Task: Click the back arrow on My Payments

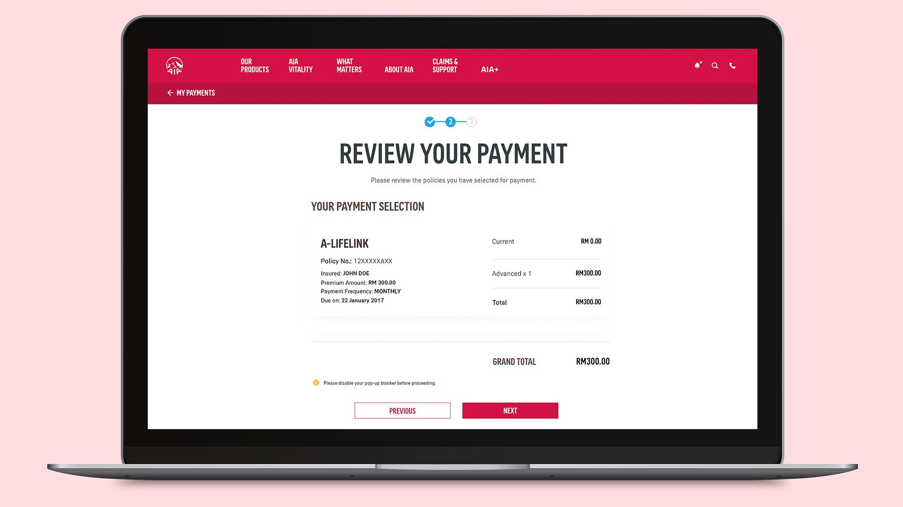Action: (169, 93)
